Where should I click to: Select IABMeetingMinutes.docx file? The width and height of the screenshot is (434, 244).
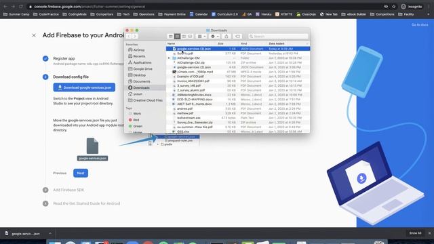[238, 95]
